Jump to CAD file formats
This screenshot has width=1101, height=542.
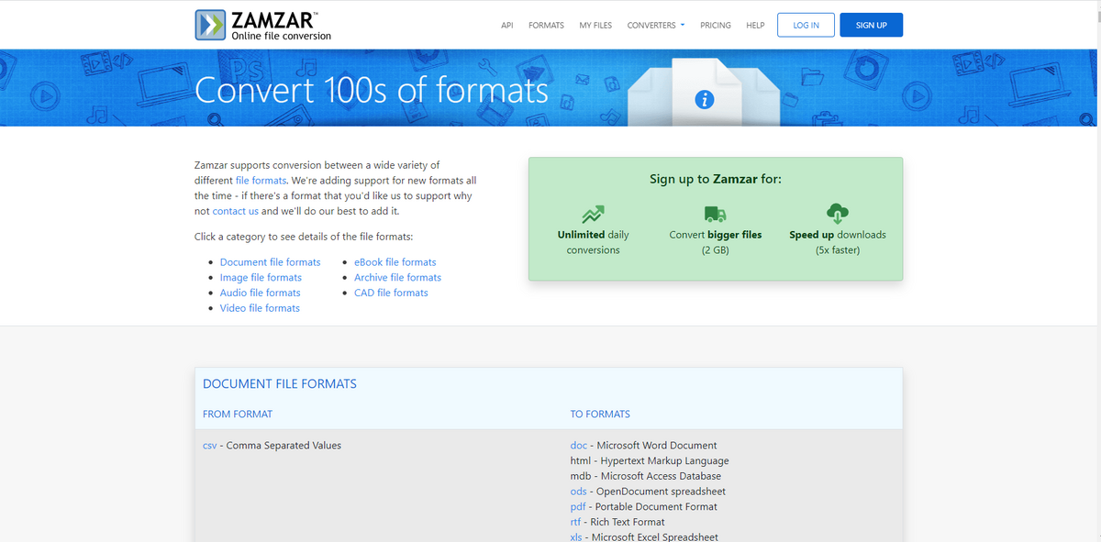pos(391,293)
